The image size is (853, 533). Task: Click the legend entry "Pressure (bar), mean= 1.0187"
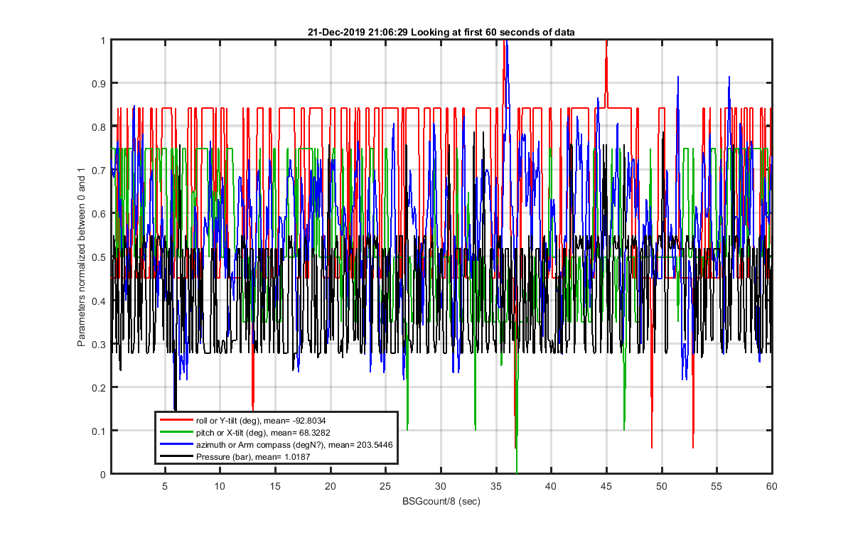[x=253, y=456]
